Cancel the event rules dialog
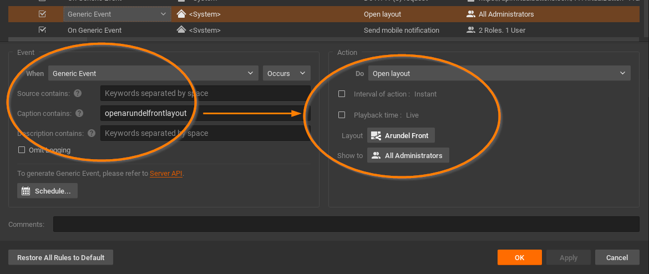The image size is (649, 274). 617,257
